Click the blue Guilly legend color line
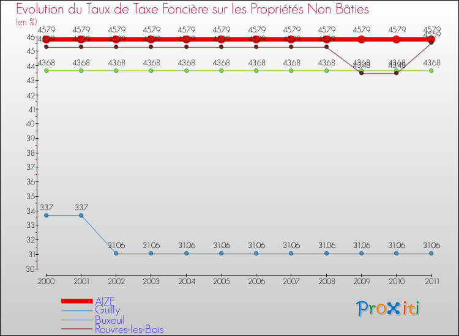 [x=77, y=310]
